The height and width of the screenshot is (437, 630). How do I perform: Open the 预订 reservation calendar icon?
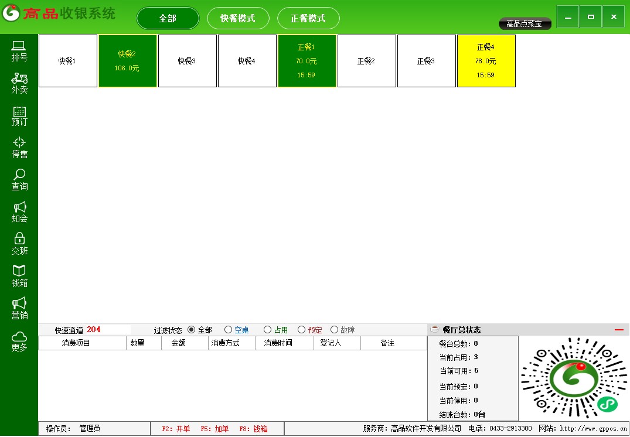tap(19, 111)
